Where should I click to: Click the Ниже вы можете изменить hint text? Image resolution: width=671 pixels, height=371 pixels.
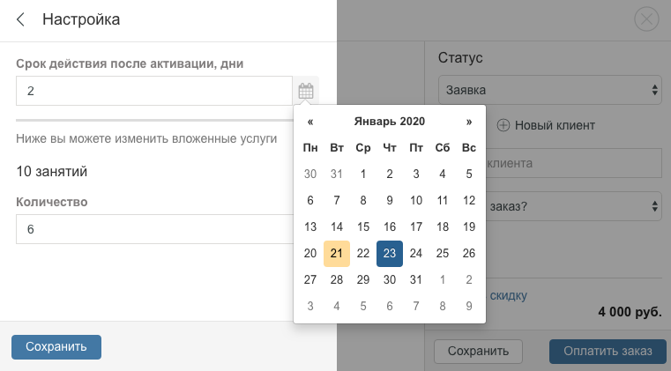pos(146,138)
